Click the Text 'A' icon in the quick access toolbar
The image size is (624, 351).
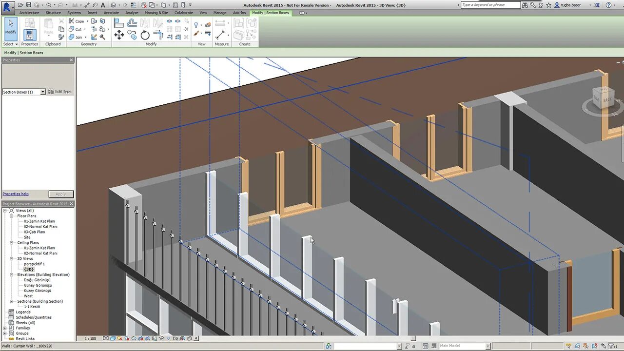[x=103, y=5]
